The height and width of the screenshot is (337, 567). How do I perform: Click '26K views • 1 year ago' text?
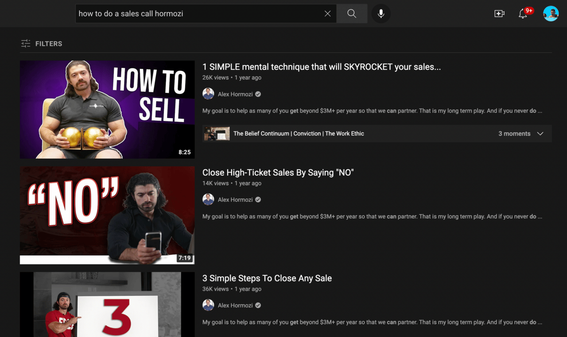[x=232, y=77]
